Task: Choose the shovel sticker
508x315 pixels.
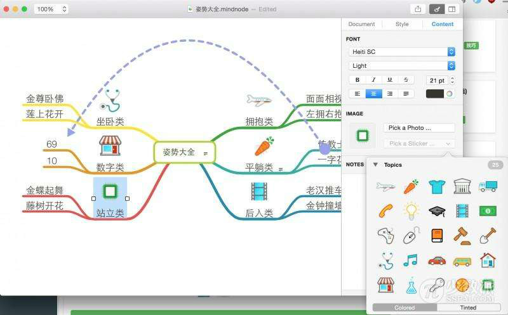Action: (488, 236)
